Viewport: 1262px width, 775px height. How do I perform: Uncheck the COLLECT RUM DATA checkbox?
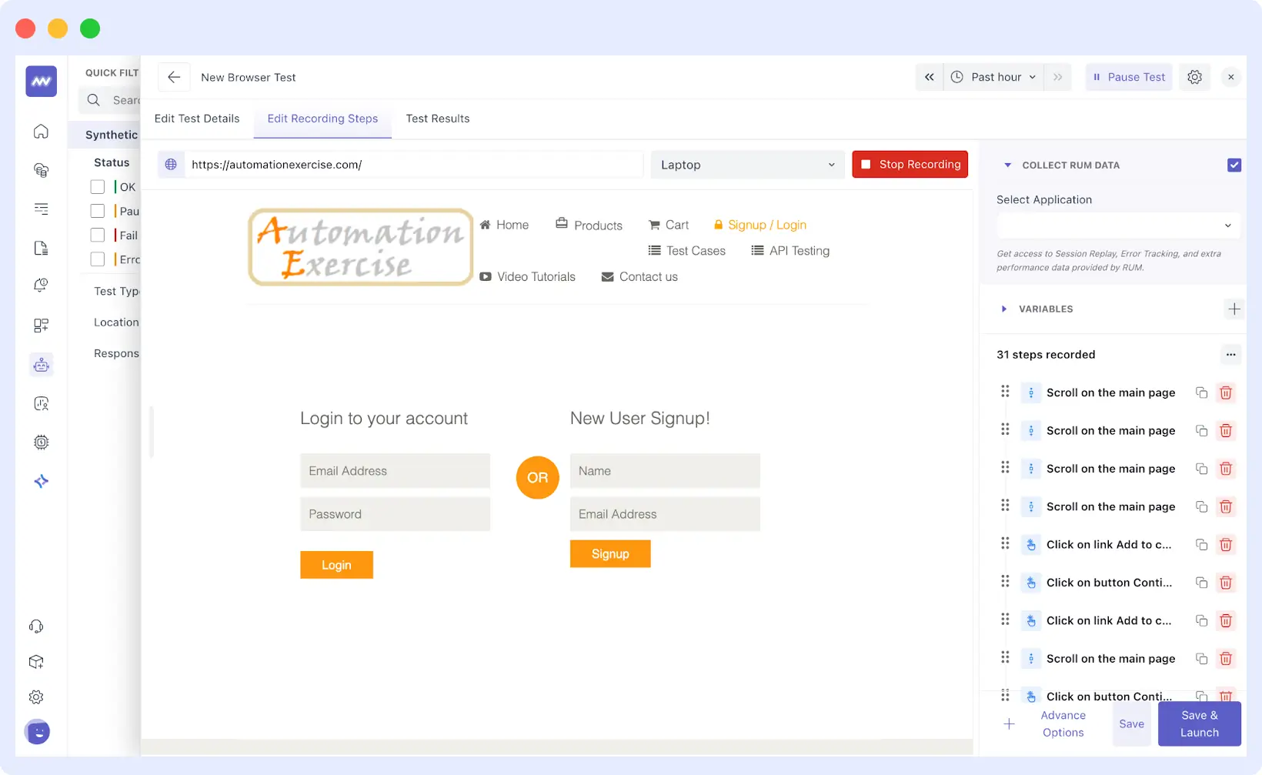[x=1234, y=165]
